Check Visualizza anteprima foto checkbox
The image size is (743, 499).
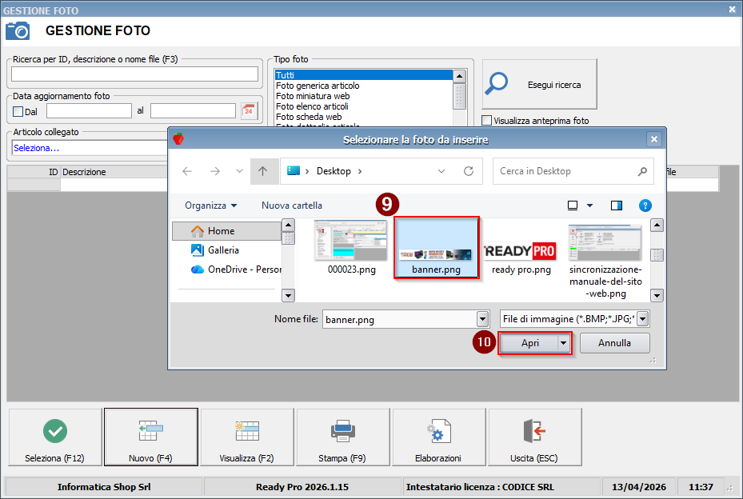(487, 121)
